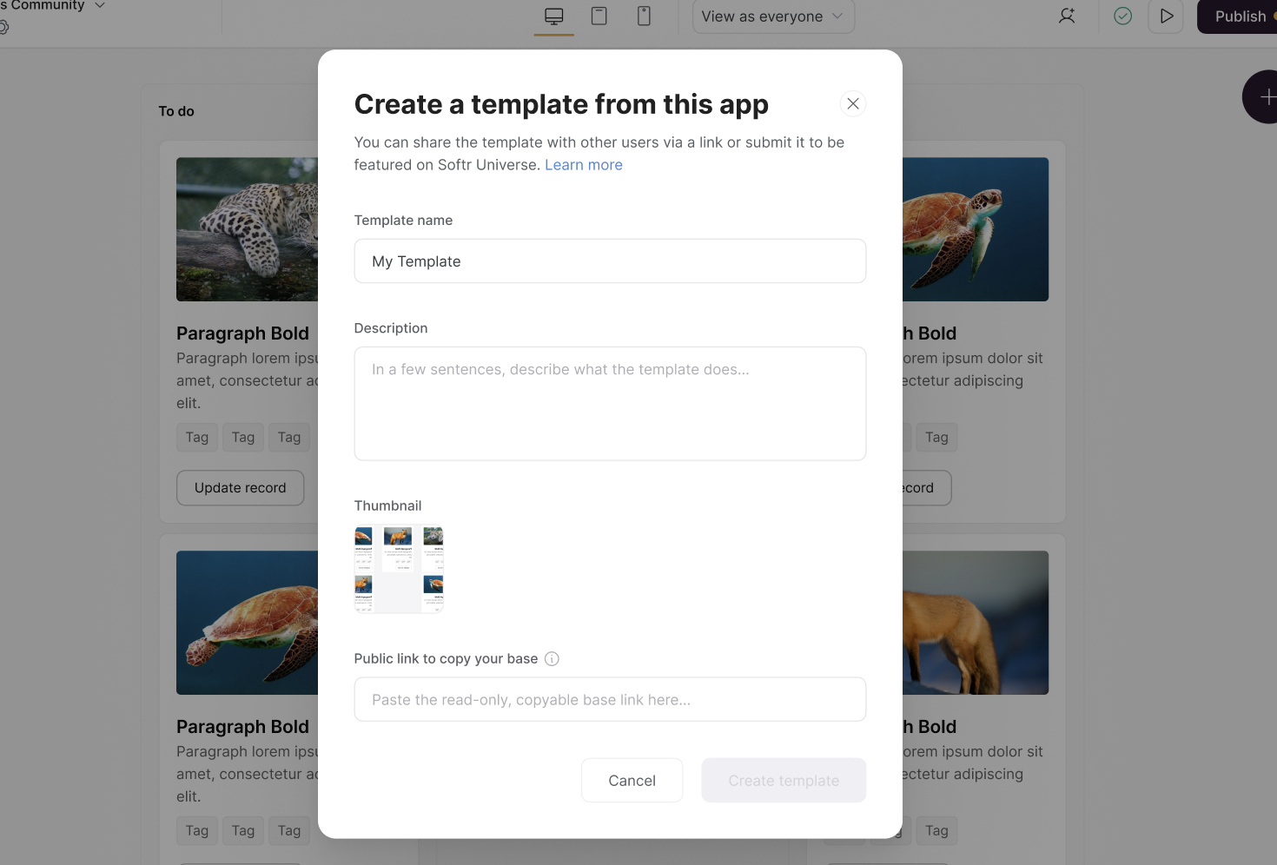The width and height of the screenshot is (1277, 865).
Task: Click the Create template button
Action: coord(784,781)
